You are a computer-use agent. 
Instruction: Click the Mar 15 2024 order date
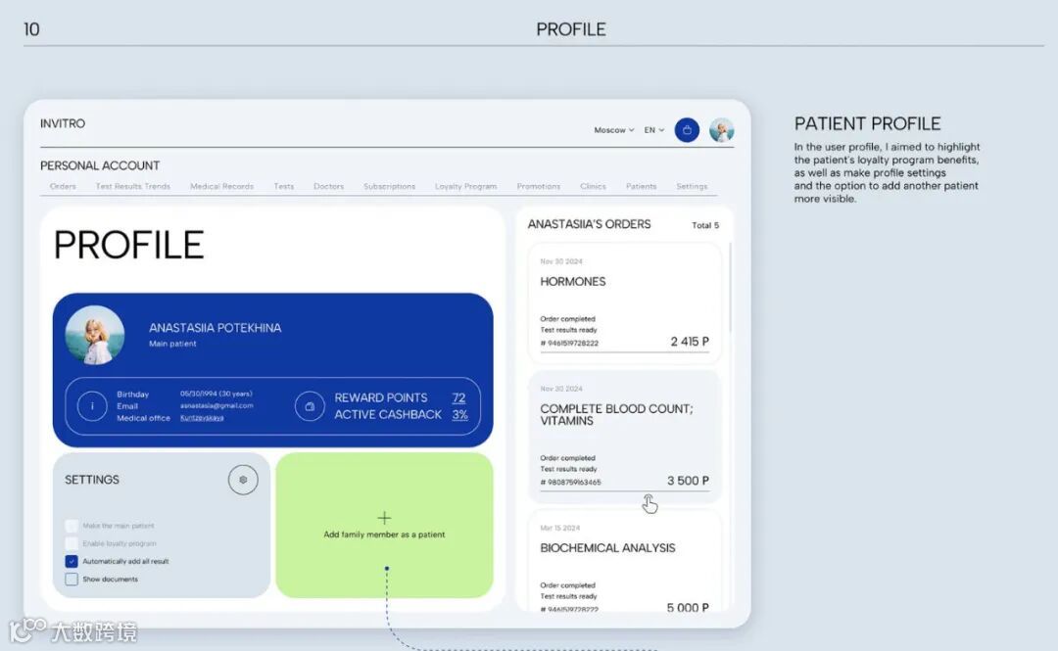click(x=559, y=529)
